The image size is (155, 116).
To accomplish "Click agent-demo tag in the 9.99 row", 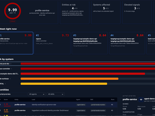I will 81,105.
